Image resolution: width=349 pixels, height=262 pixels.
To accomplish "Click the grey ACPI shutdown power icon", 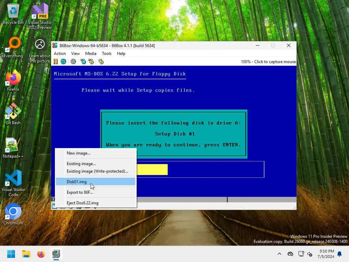I will click(73, 61).
